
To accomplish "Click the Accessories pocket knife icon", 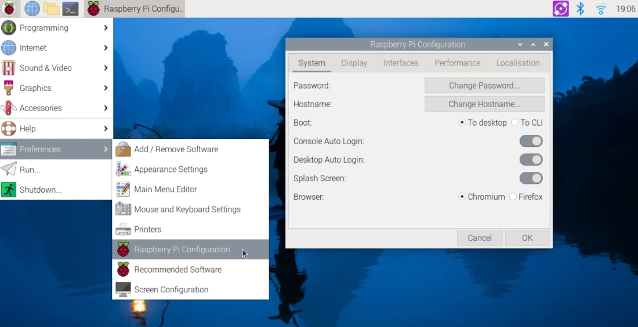I will coord(9,108).
